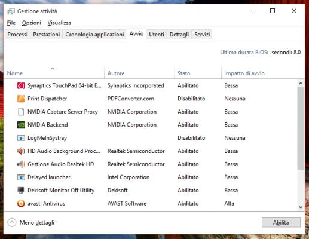The image size is (309, 239).
Task: Click the Dekisoft author cell
Action: (x=118, y=191)
